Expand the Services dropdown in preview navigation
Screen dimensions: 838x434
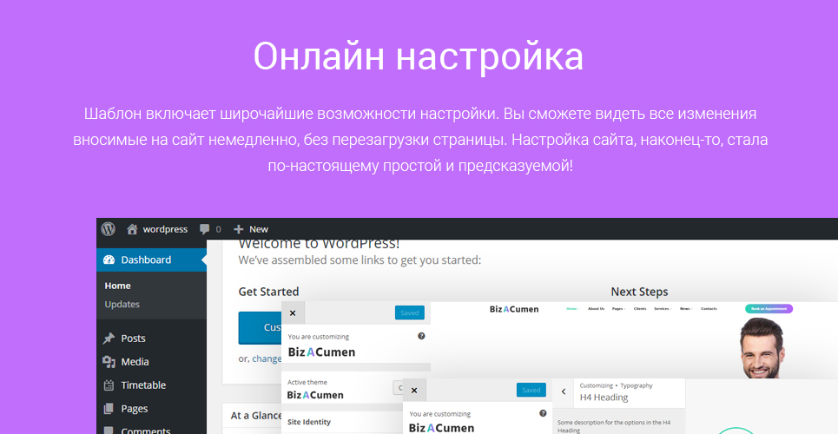click(x=663, y=309)
